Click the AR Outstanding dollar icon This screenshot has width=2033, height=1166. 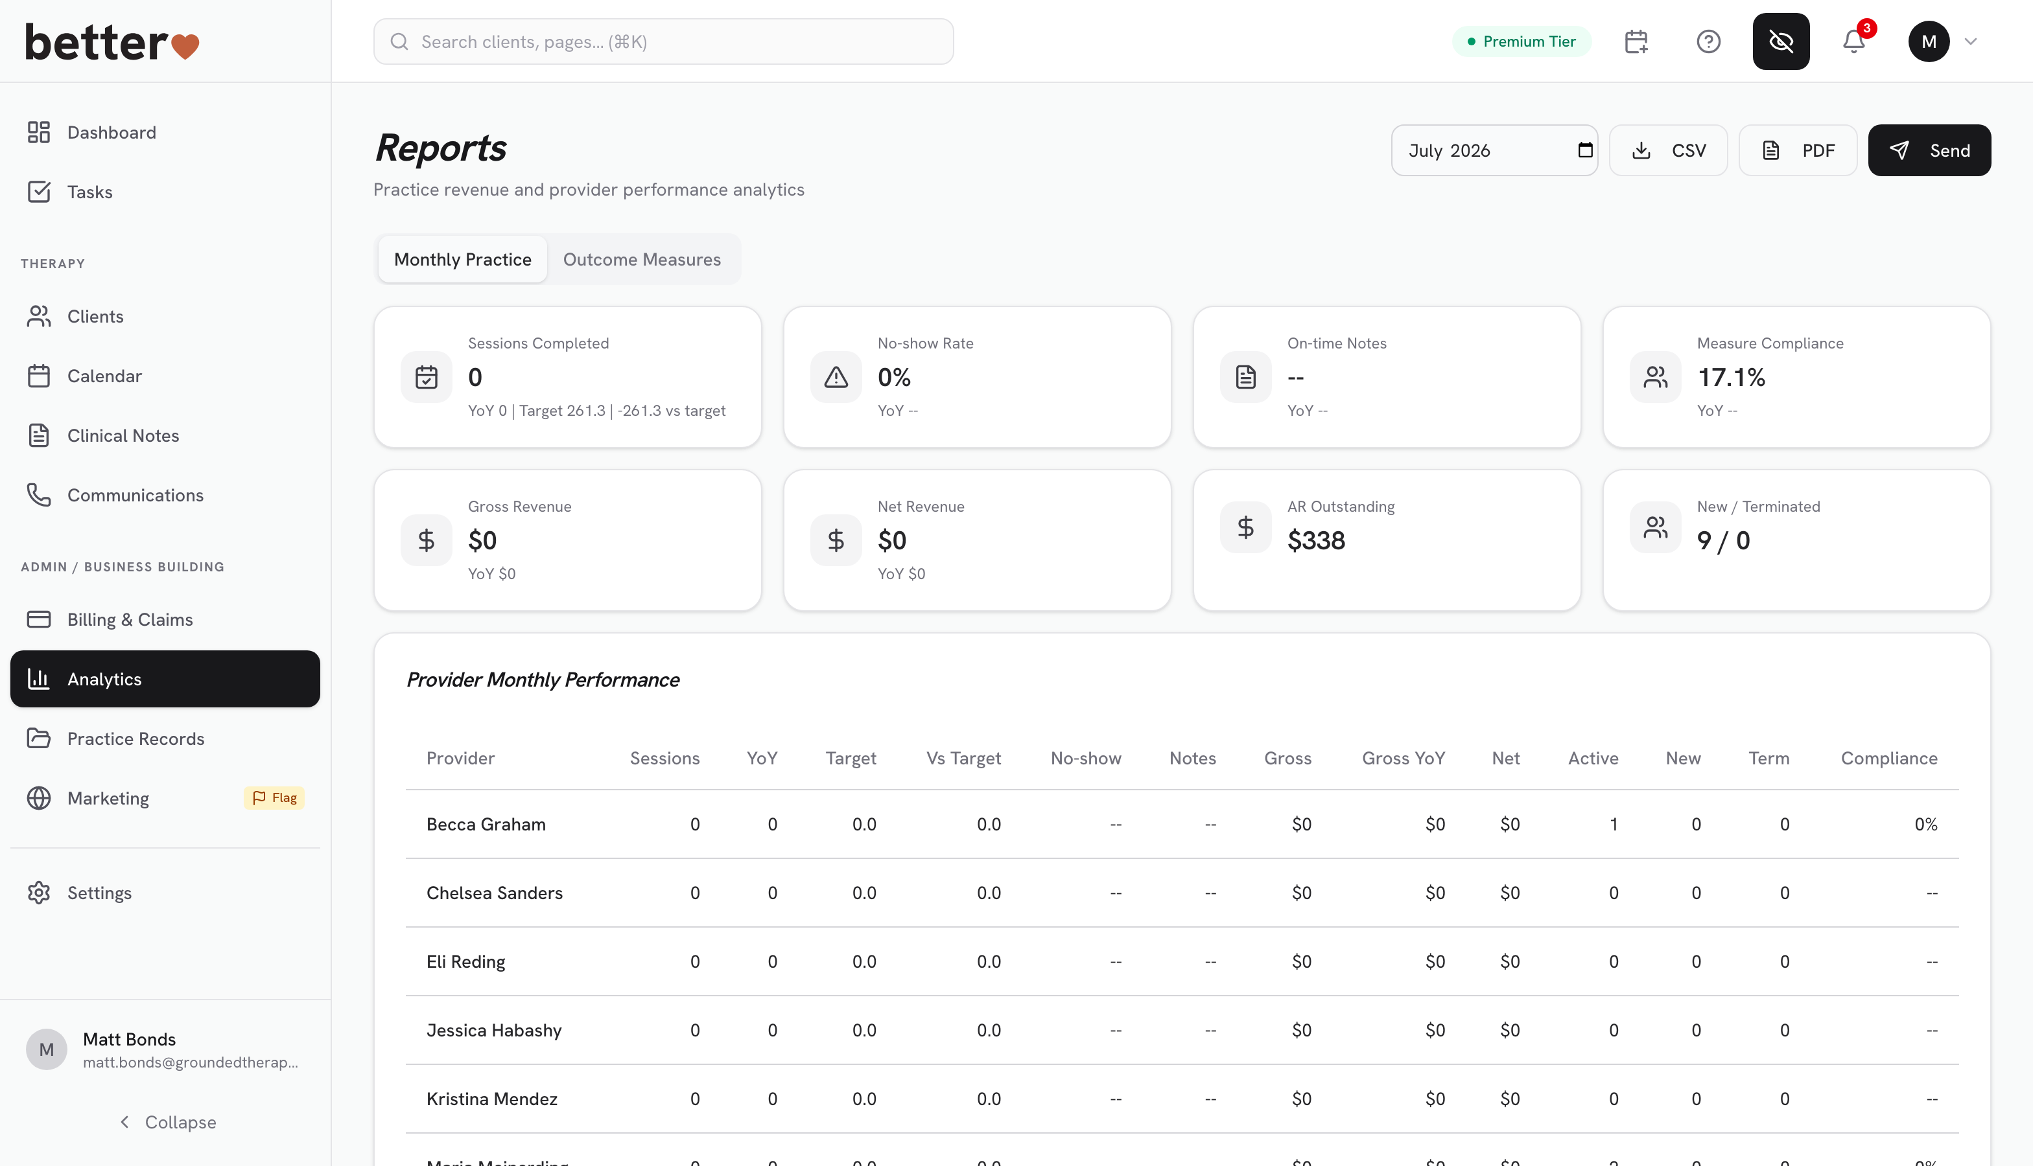1245,527
